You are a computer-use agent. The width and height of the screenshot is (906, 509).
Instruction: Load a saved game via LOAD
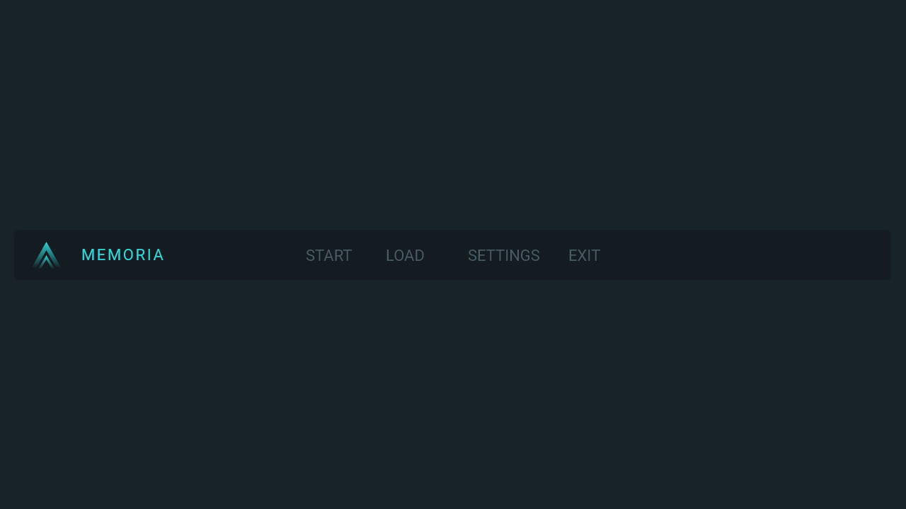(x=405, y=256)
